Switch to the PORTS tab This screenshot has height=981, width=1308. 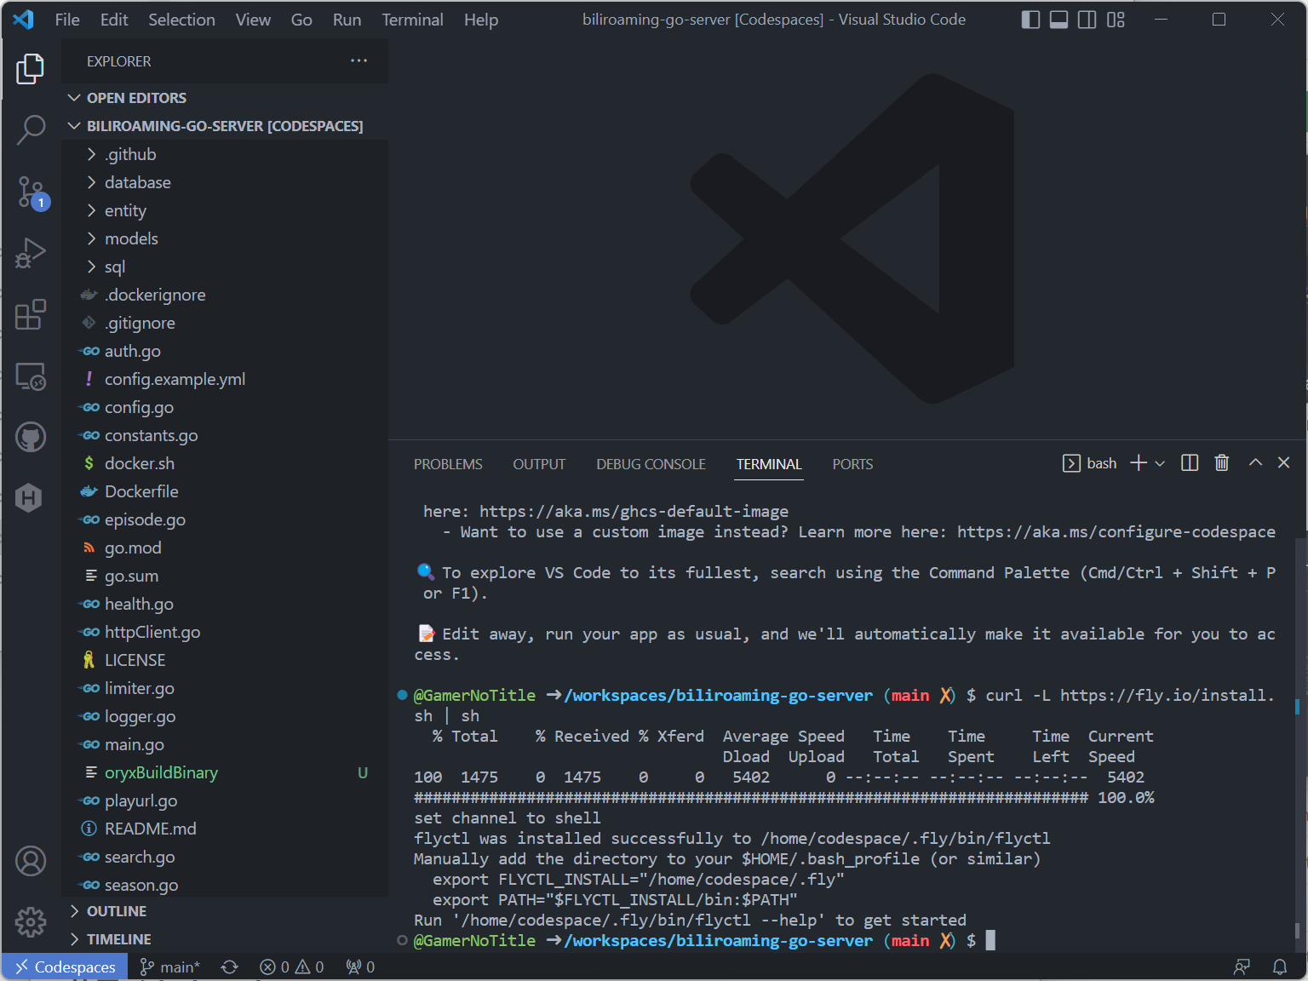tap(852, 464)
